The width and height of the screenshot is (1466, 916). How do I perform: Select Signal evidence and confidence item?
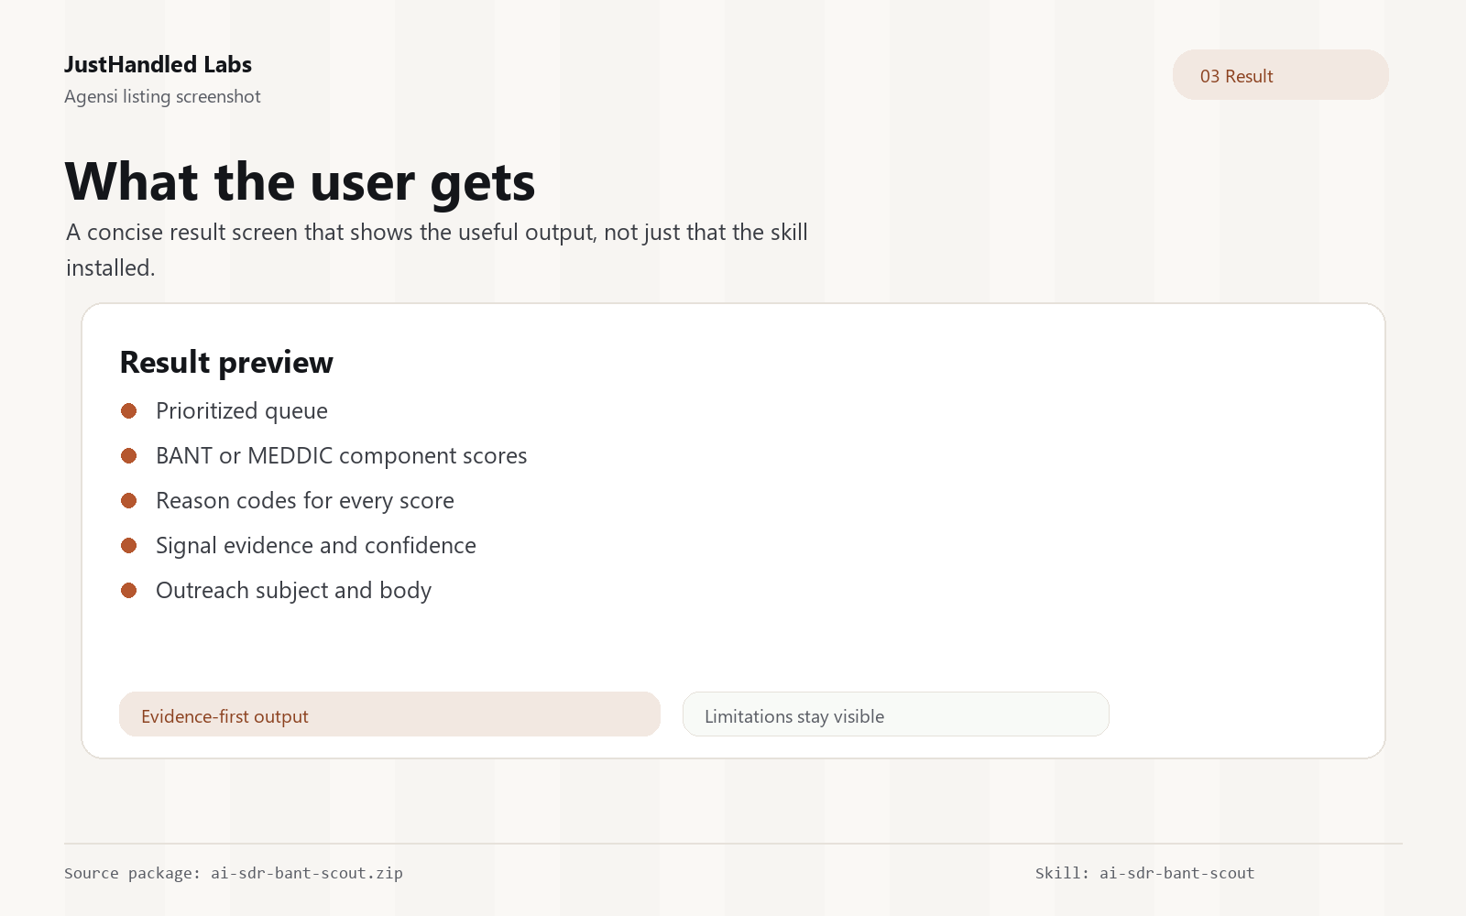click(x=316, y=546)
